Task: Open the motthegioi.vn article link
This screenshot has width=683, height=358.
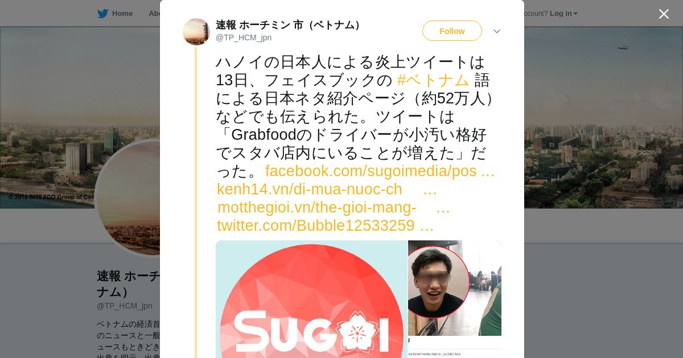Action: (334, 207)
